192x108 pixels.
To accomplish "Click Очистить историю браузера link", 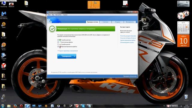I will click(x=128, y=36).
